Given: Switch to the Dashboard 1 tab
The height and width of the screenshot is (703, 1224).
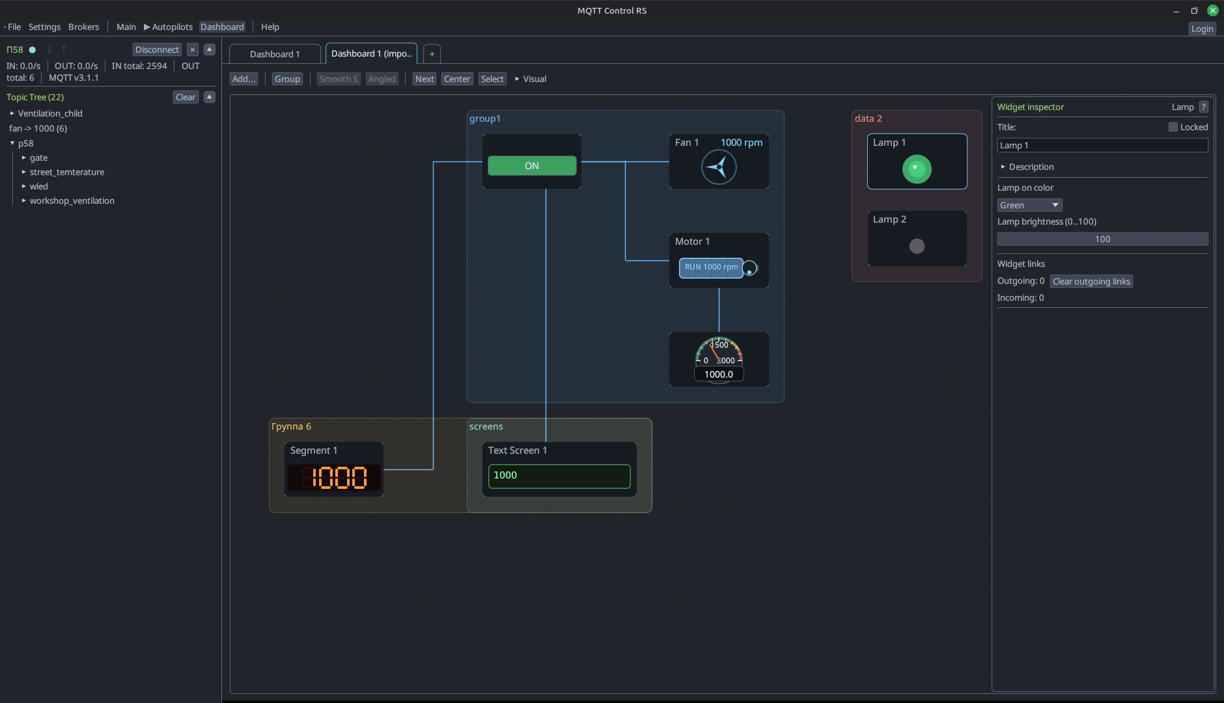Looking at the screenshot, I should tap(274, 53).
